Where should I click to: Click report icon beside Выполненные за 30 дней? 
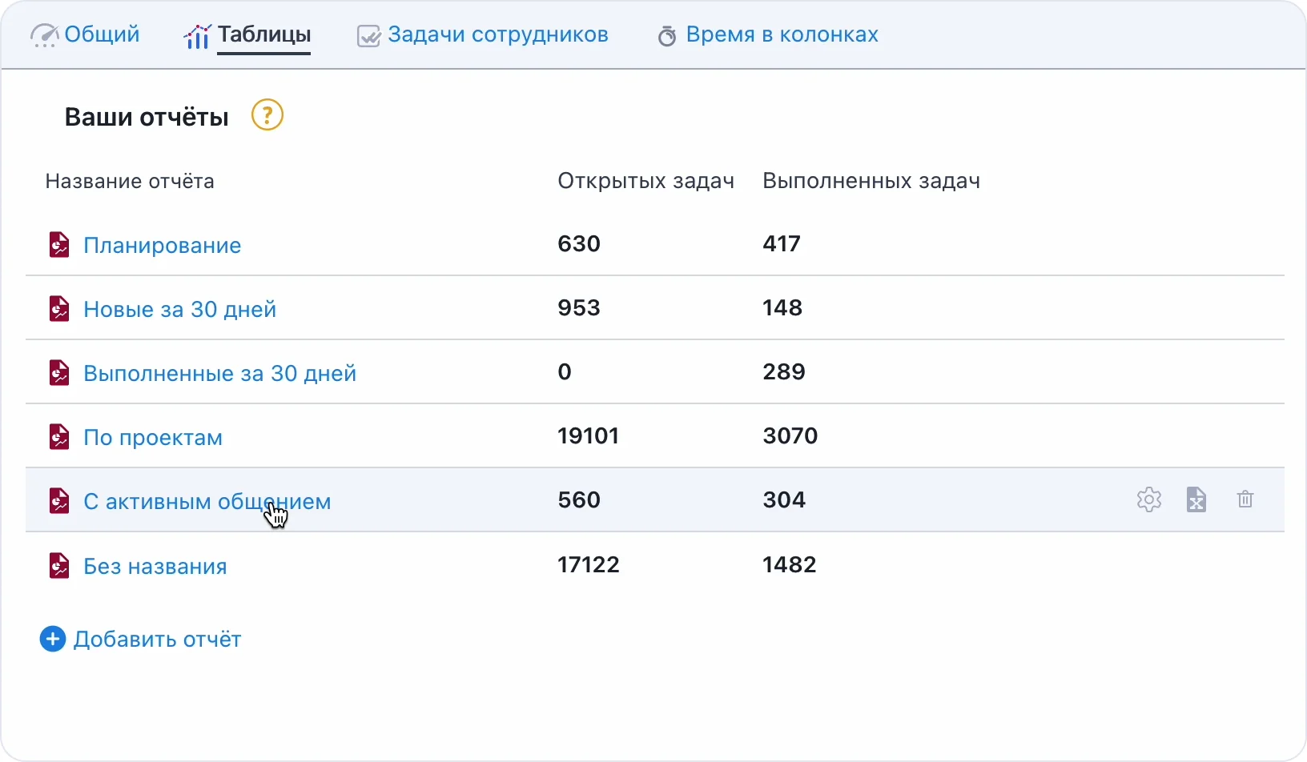pyautogui.click(x=59, y=373)
